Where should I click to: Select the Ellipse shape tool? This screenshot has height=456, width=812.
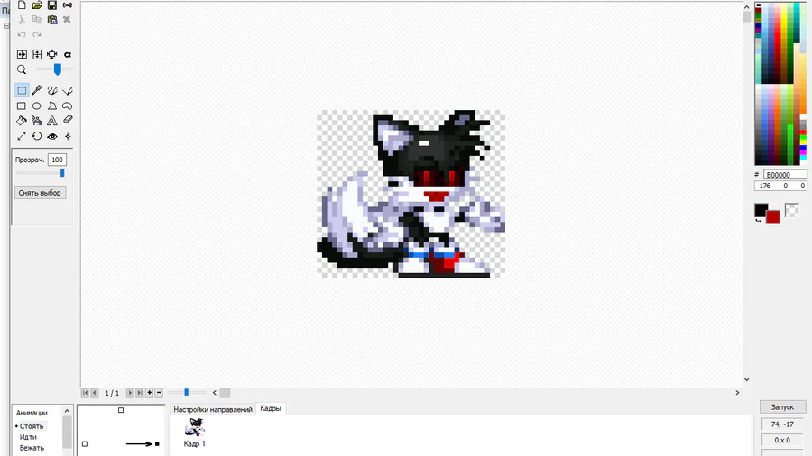37,106
